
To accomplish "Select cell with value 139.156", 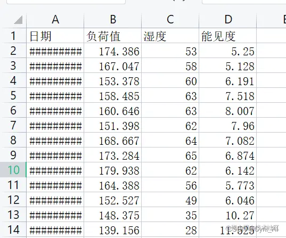I will [x=112, y=229].
